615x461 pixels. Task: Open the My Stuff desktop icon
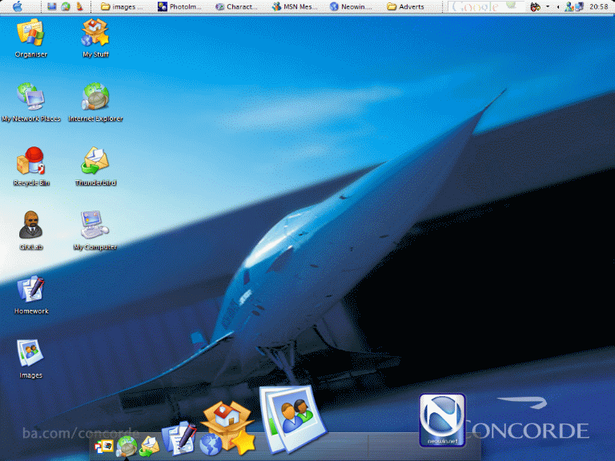(95, 38)
